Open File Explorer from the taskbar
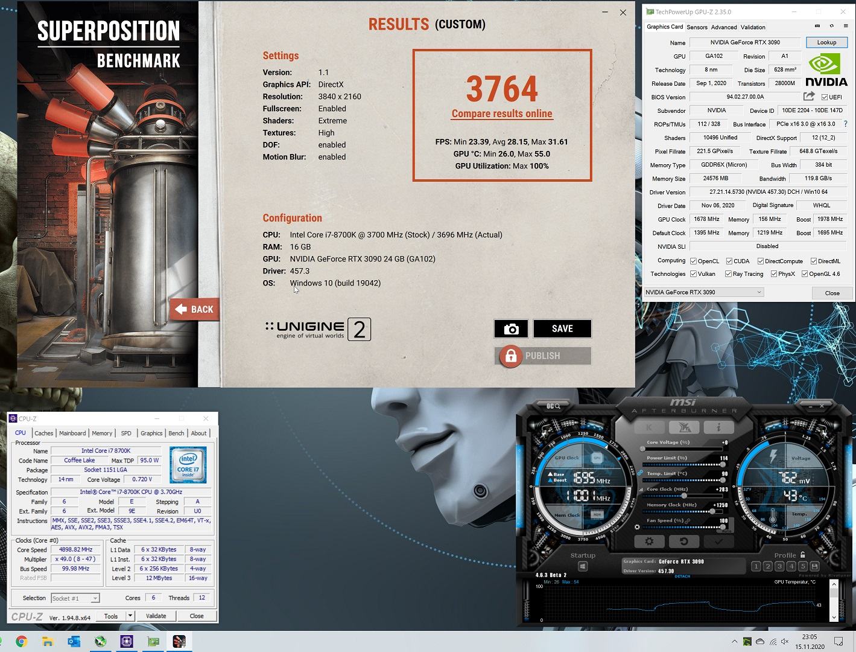This screenshot has width=856, height=652. pyautogui.click(x=48, y=641)
